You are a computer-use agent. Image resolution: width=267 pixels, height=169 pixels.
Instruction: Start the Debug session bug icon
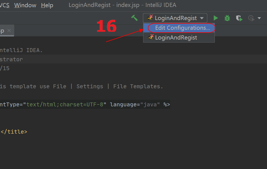[227, 18]
